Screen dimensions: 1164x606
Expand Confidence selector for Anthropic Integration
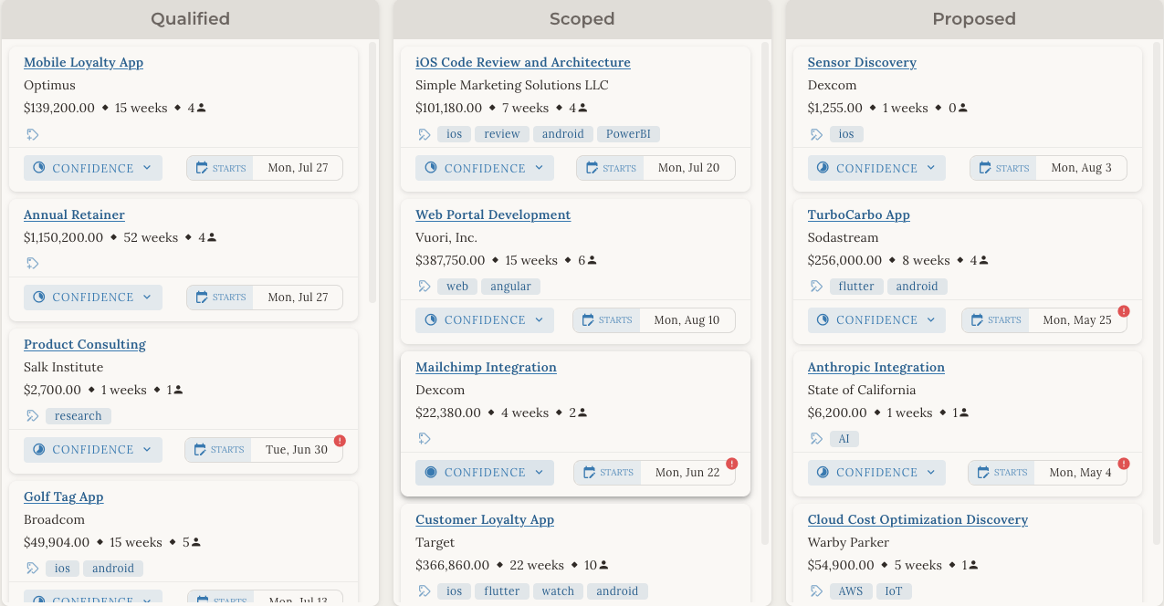point(876,473)
